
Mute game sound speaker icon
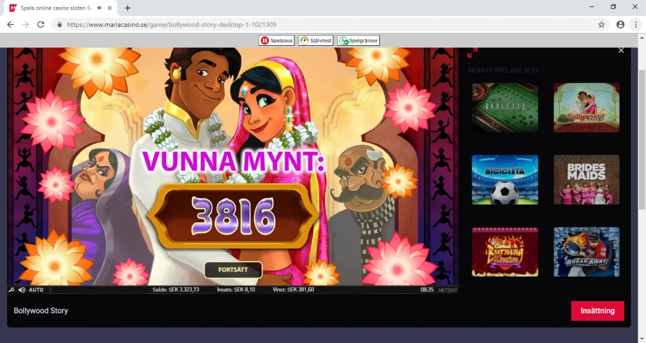(x=22, y=290)
